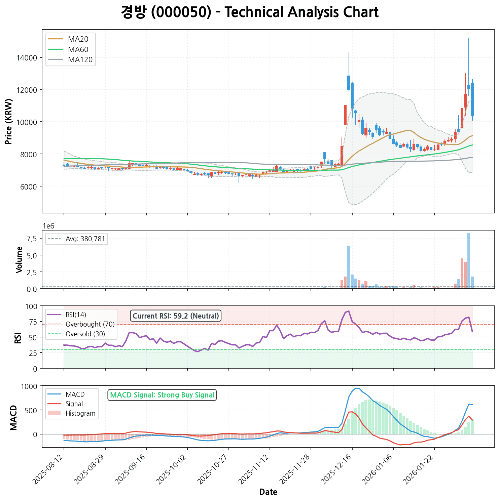
Task: Click the tallest blue volume bar
Action: pos(468,260)
